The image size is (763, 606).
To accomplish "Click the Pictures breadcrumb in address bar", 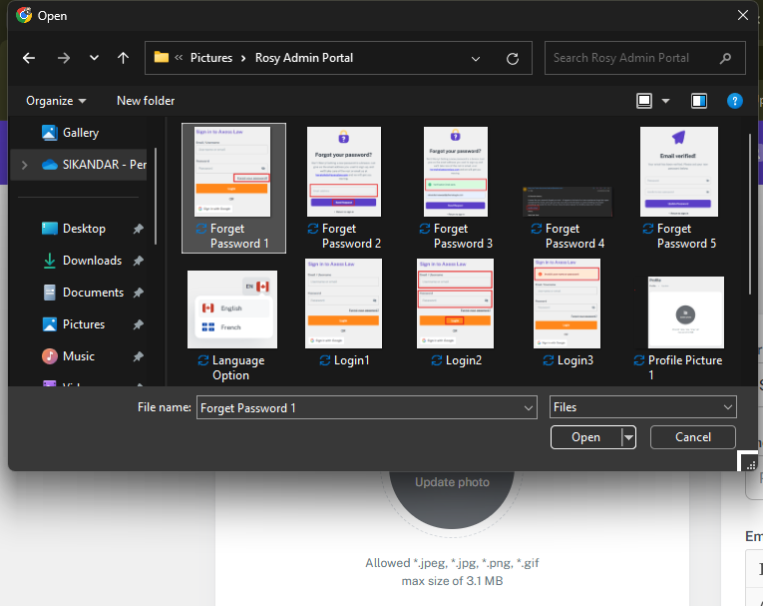I will click(x=210, y=58).
